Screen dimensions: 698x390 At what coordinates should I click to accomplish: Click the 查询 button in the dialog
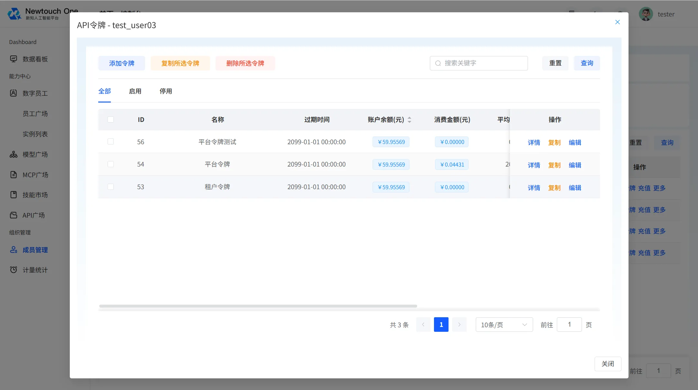click(x=587, y=63)
